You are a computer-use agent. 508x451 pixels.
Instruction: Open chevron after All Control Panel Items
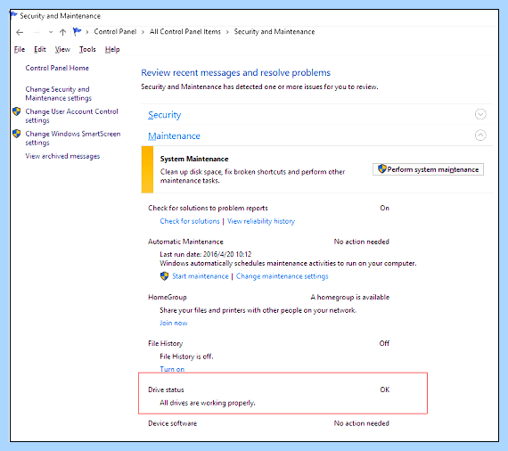(227, 32)
